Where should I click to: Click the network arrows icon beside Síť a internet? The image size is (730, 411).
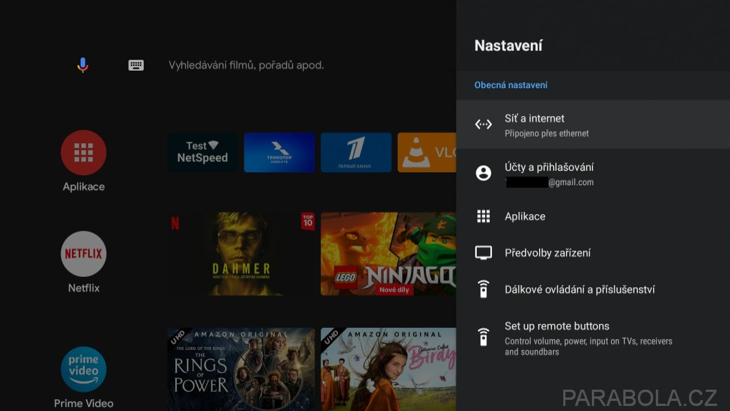(483, 124)
